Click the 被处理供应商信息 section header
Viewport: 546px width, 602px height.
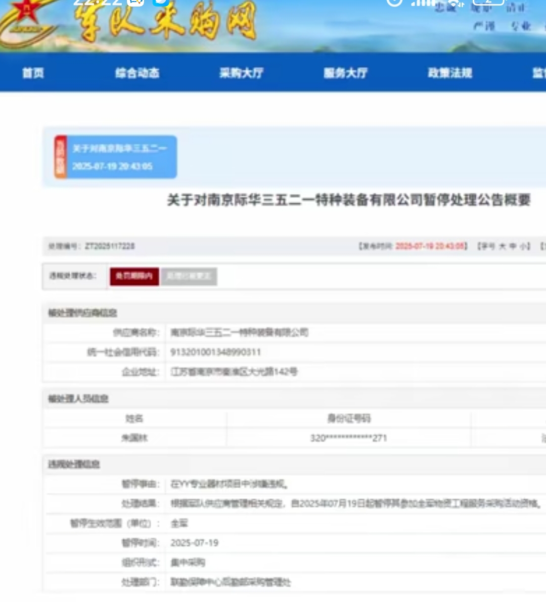[82, 313]
